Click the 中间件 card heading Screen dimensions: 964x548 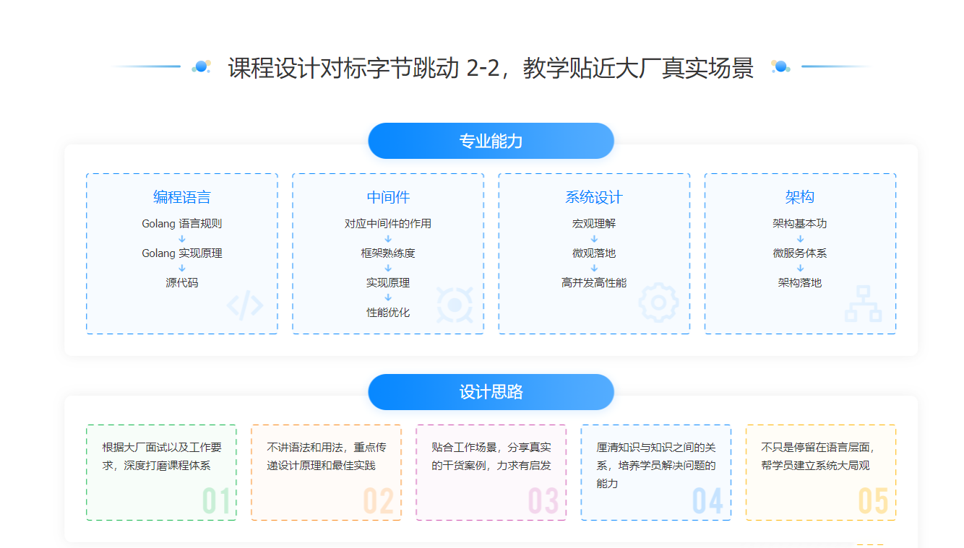(x=388, y=197)
